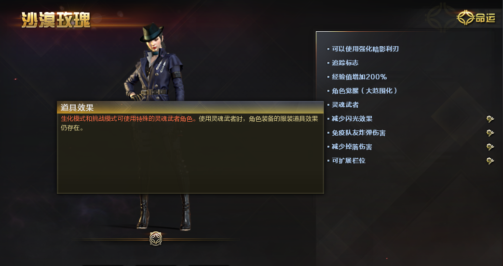This screenshot has height=266, width=503.
Task: Click the 沙漠玫瑰 title text
Action: [x=56, y=20]
